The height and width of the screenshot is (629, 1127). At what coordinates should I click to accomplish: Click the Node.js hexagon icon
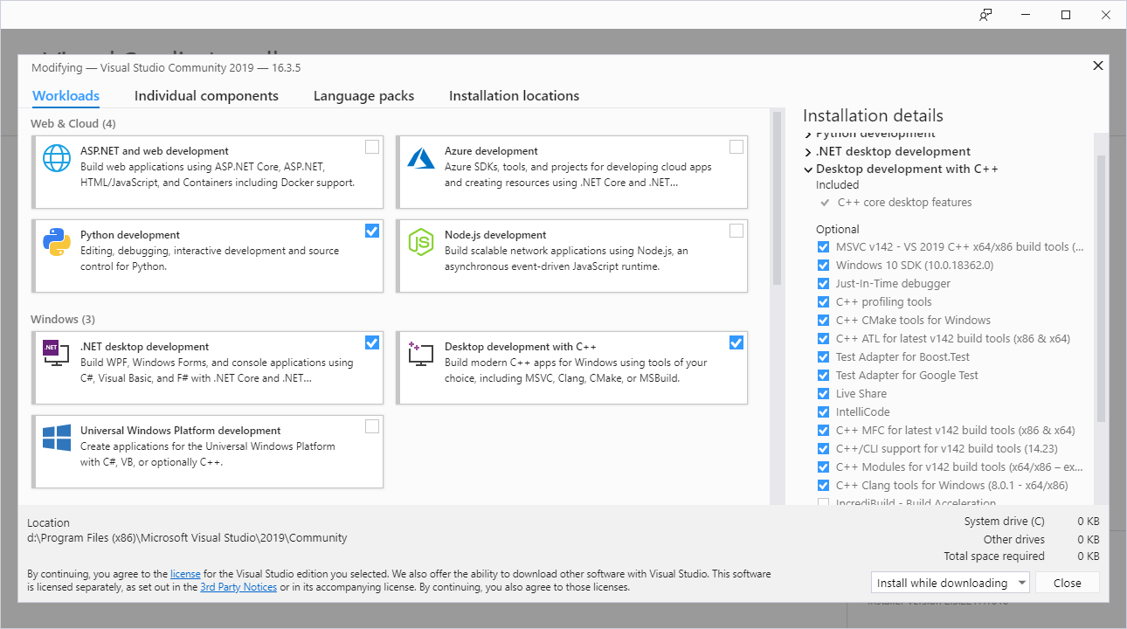click(421, 242)
